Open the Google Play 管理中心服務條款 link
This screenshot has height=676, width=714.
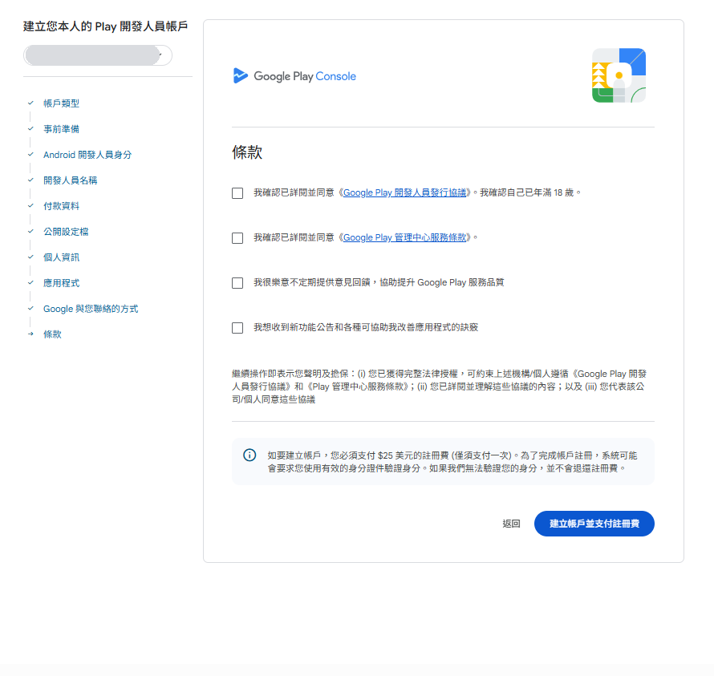(404, 237)
